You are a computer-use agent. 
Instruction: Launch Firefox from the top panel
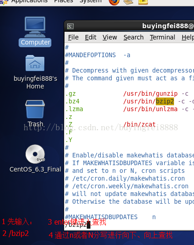114,2
